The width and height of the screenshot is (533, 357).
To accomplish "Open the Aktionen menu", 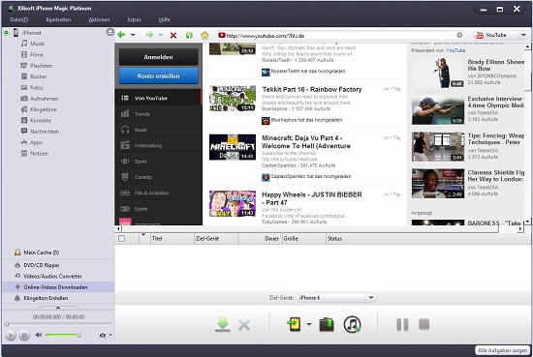I will click(99, 19).
